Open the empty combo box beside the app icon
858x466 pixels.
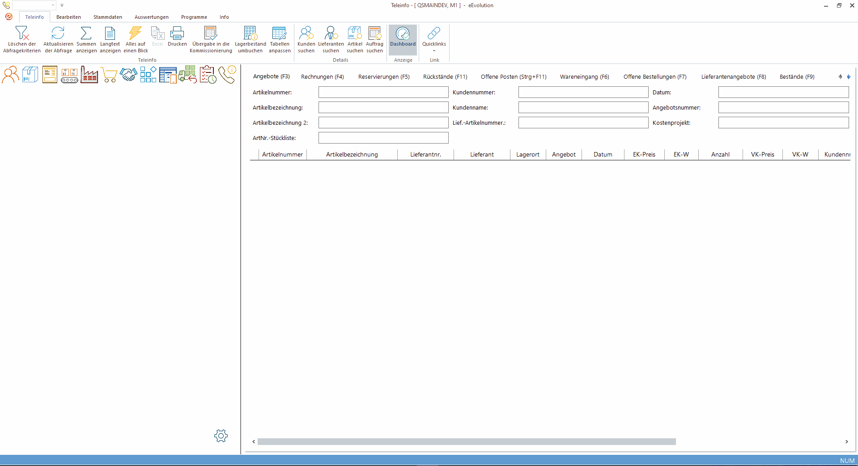34,5
